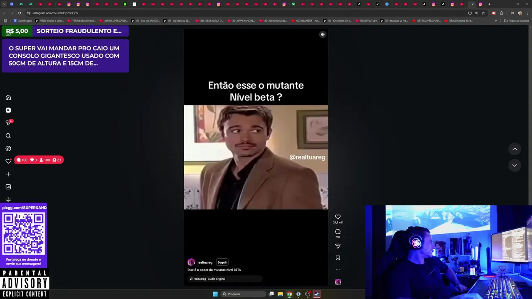Click the 21,9 mil likes count

pos(338,223)
